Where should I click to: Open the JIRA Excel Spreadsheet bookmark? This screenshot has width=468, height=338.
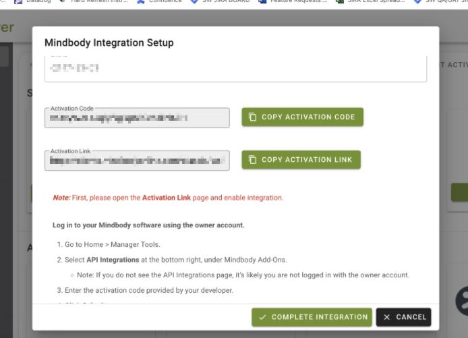[370, 1]
